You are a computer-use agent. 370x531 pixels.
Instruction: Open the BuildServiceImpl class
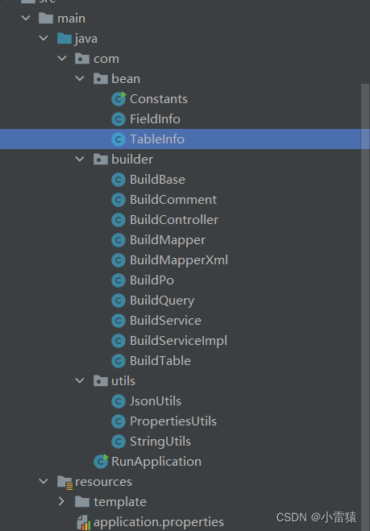(178, 340)
